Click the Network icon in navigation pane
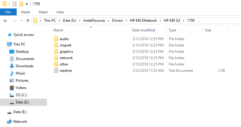This screenshot has width=241, height=127. click(10, 122)
